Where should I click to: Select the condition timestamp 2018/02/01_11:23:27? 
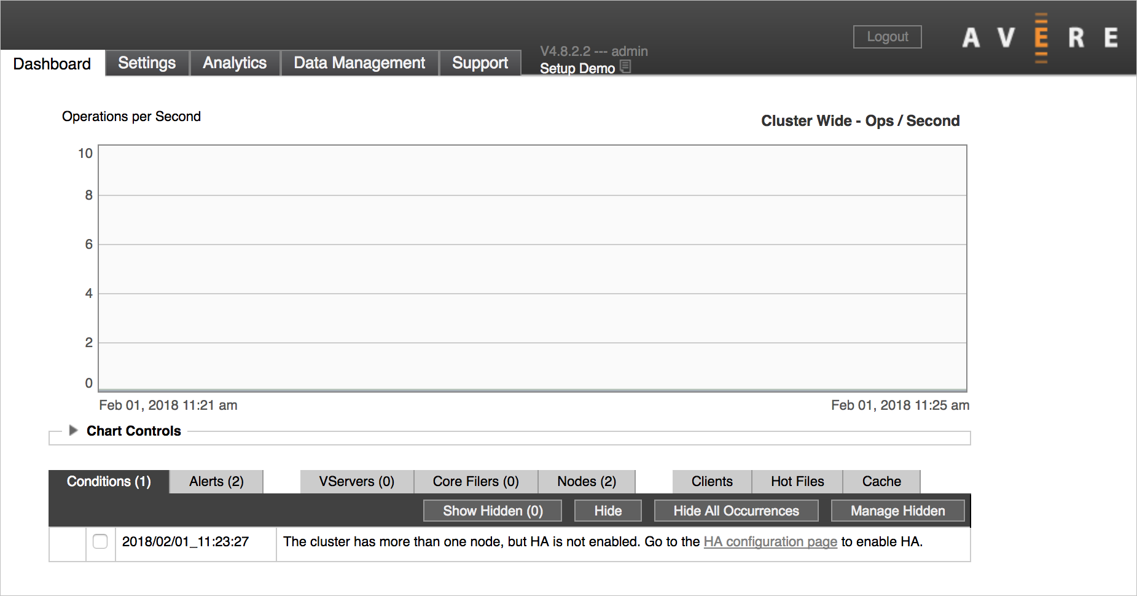[185, 541]
